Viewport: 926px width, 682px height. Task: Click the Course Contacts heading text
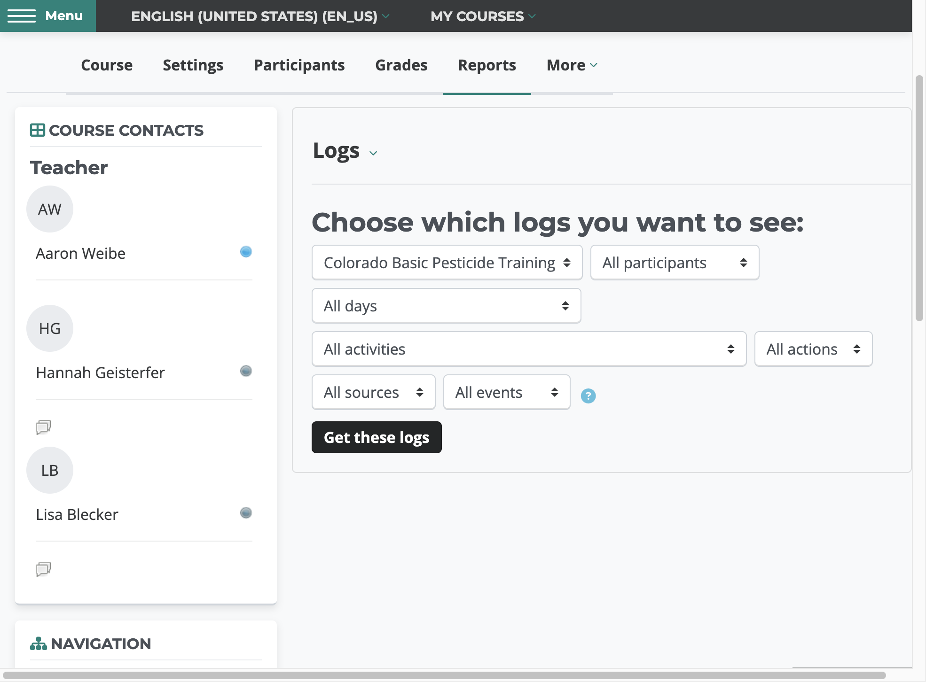click(x=126, y=130)
